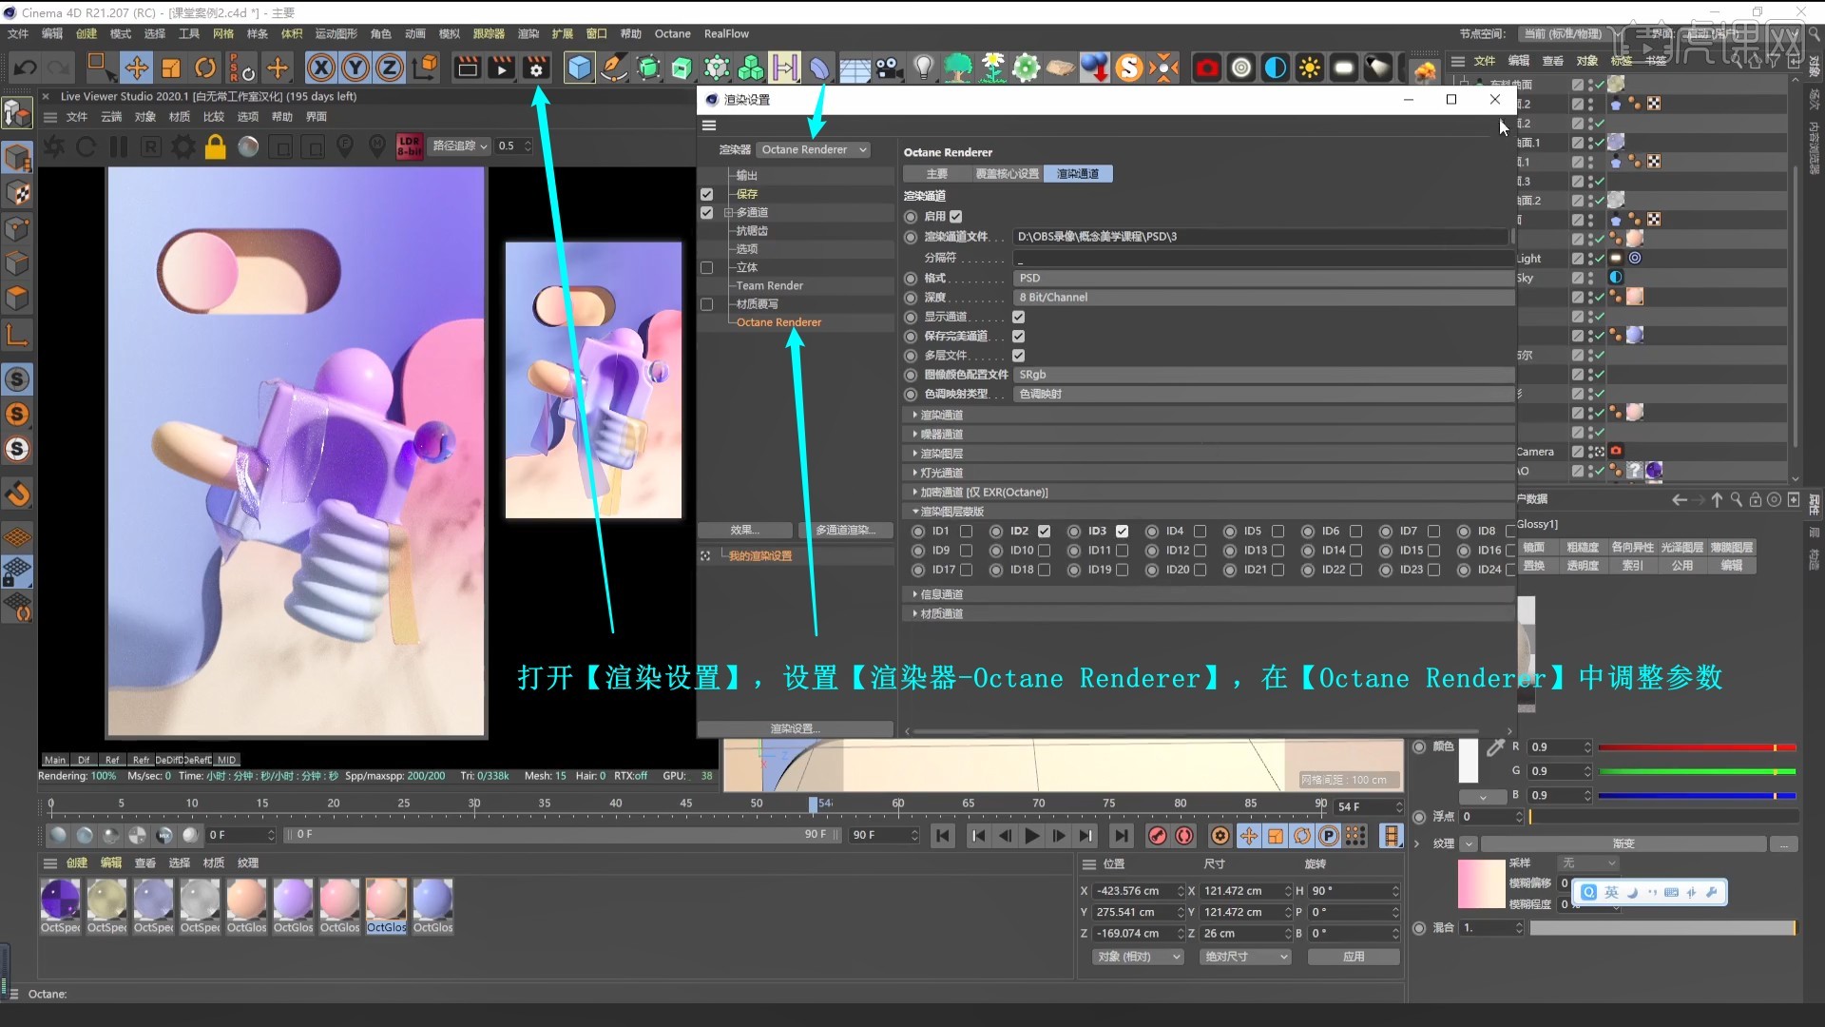
Task: Click the Cube primitive icon
Action: click(579, 68)
